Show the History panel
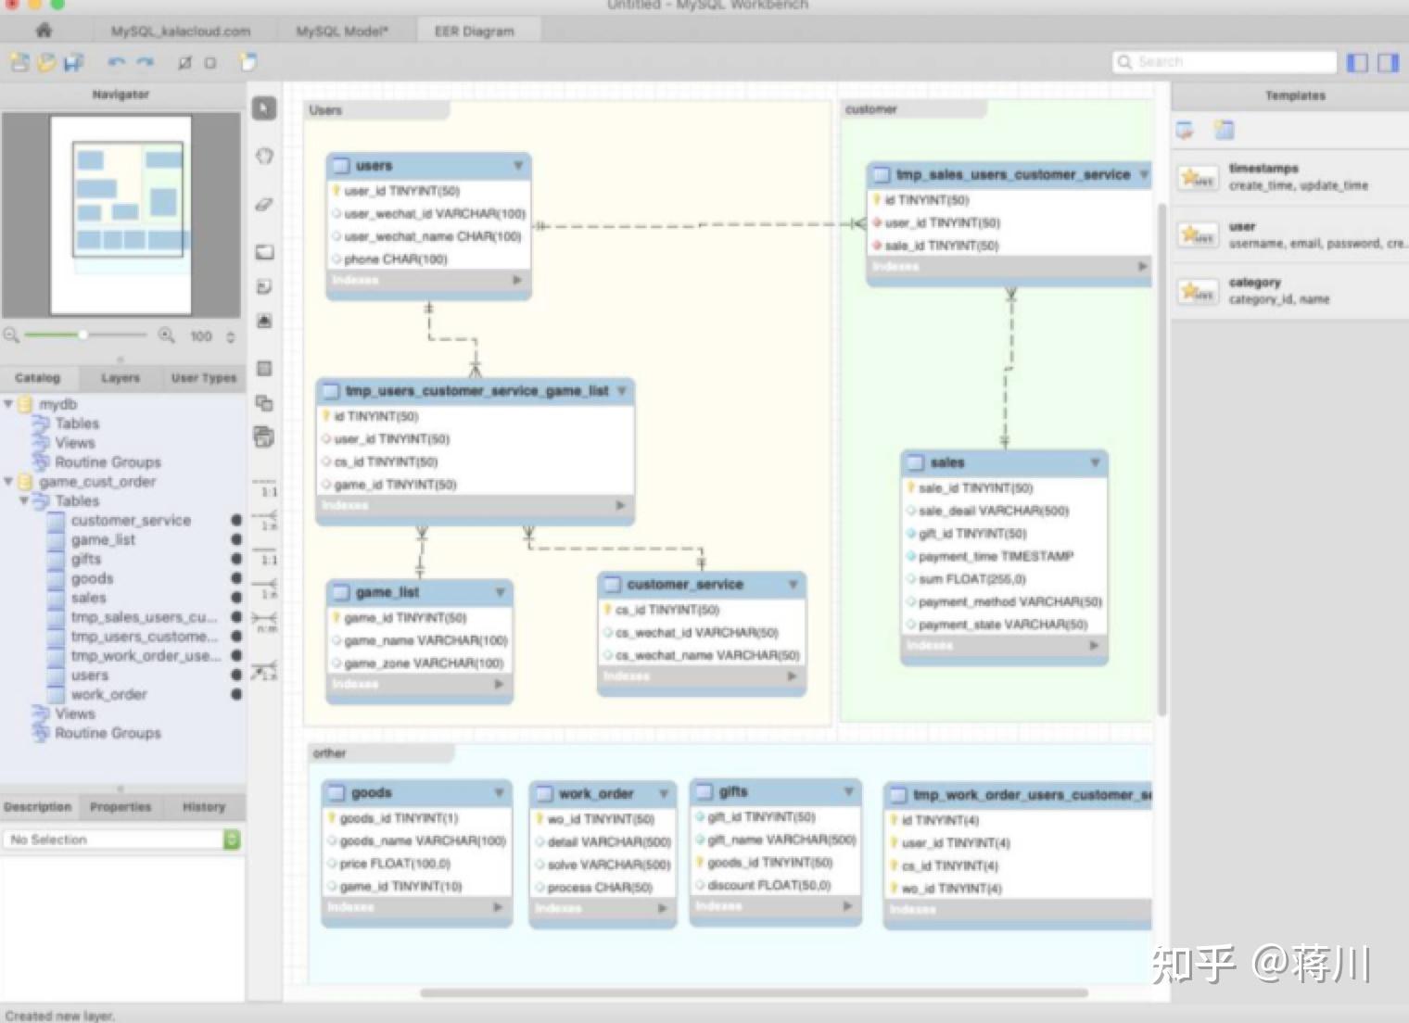Image resolution: width=1409 pixels, height=1023 pixels. pyautogui.click(x=203, y=806)
